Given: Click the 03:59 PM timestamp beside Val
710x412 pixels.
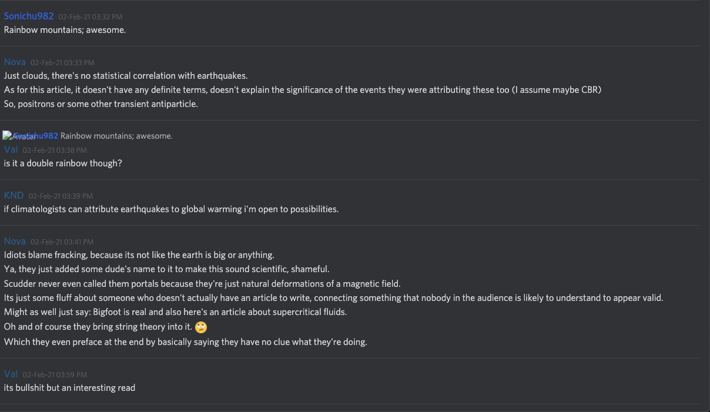Looking at the screenshot, I should tap(54, 374).
